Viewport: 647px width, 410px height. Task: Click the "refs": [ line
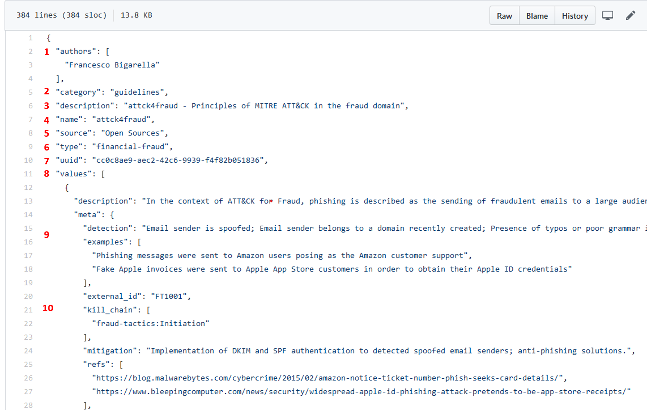(x=103, y=364)
